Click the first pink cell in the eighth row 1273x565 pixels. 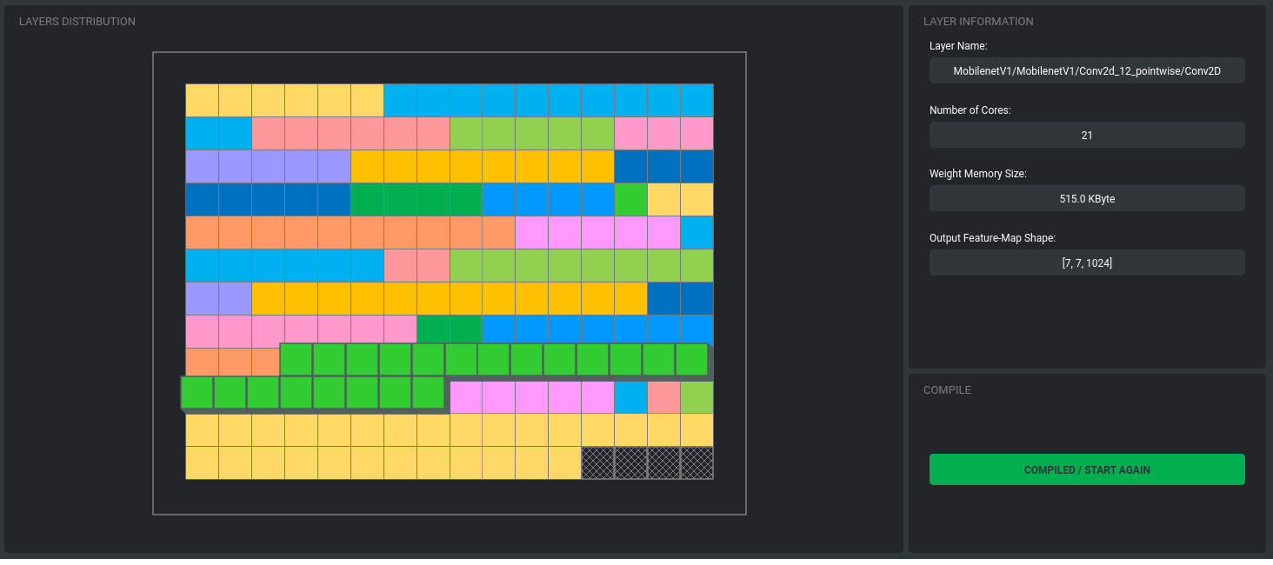tap(202, 330)
